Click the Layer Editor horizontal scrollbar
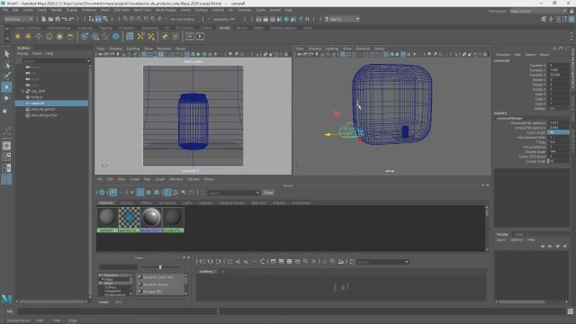The width and height of the screenshot is (576, 324). point(531,302)
